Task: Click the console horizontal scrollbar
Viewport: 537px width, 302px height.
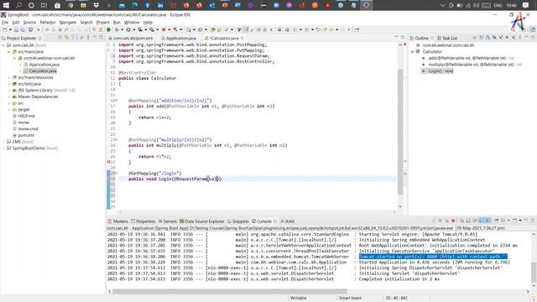Action: click(x=229, y=291)
